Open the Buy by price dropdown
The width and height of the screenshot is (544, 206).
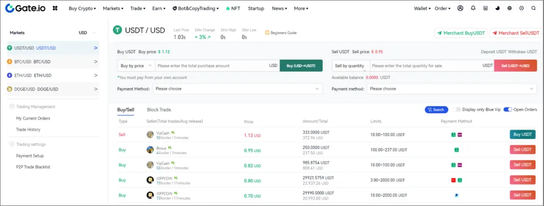click(x=136, y=66)
